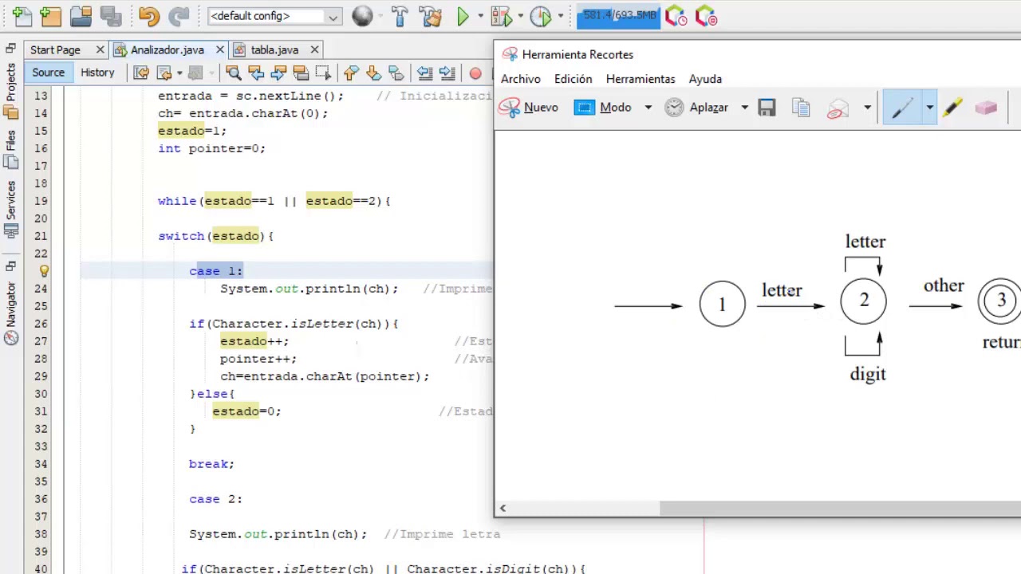Click the Debug Project icon

coord(501,16)
